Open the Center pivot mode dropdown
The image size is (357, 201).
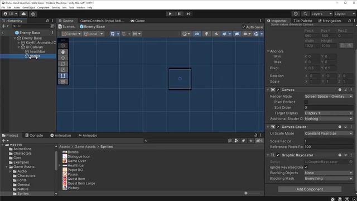tap(71, 33)
